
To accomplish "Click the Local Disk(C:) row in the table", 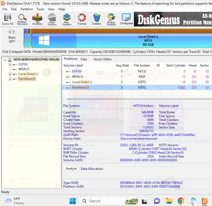I will pyautogui.click(x=137, y=82).
